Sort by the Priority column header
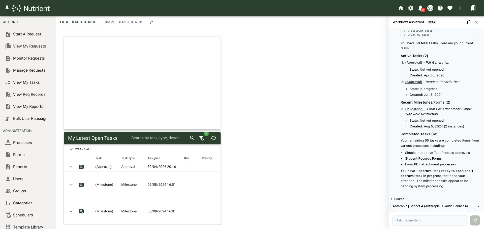The image size is (484, 229). click(x=207, y=158)
